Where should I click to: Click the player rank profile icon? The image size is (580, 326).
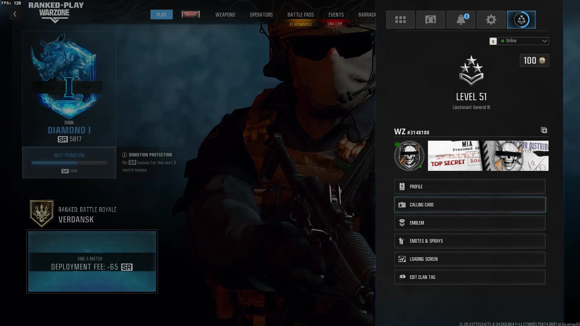tap(521, 20)
